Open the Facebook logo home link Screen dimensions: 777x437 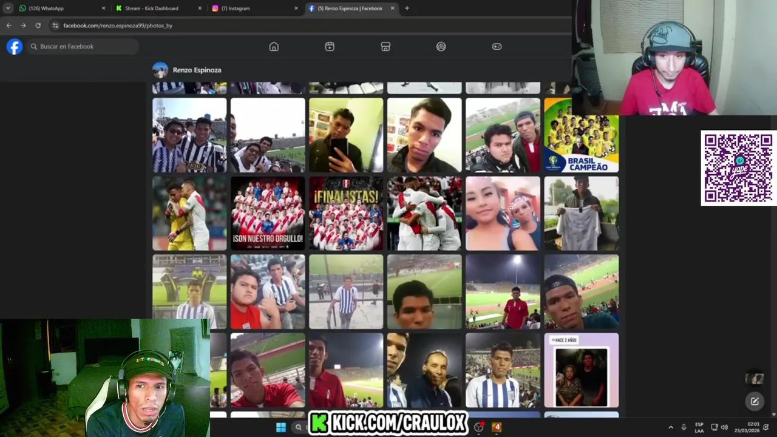[x=15, y=46]
